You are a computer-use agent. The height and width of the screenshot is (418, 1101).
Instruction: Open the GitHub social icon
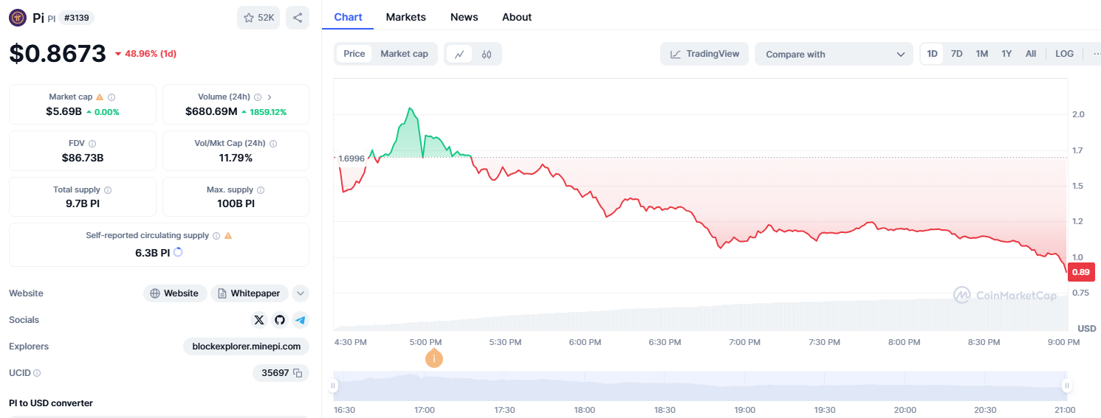click(x=279, y=320)
